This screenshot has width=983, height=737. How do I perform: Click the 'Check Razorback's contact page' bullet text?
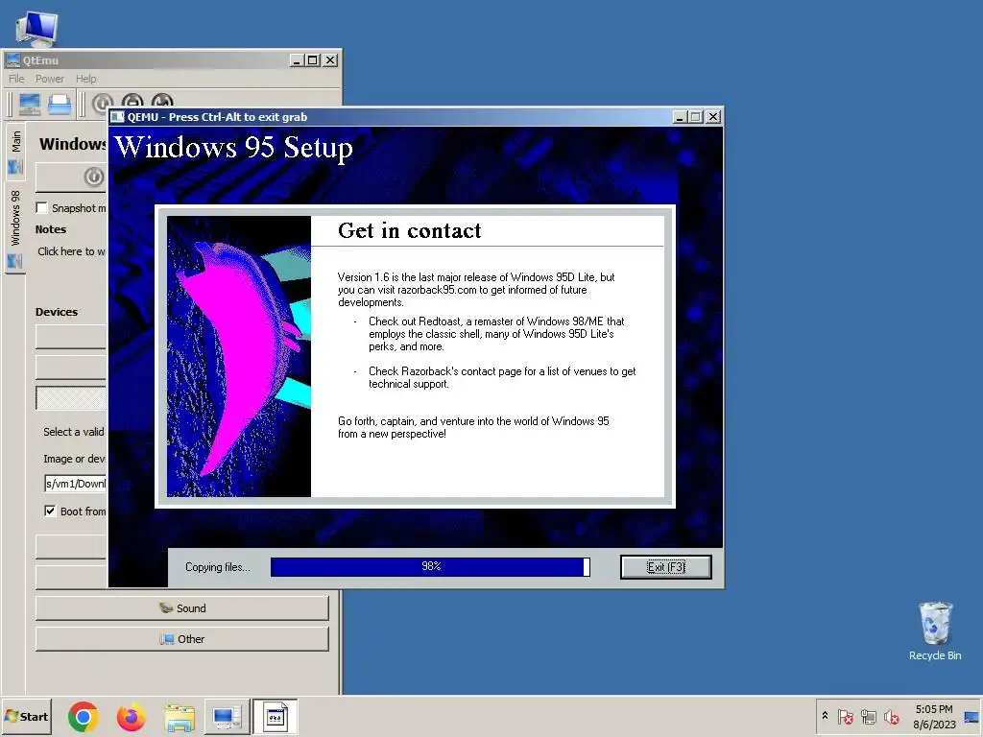click(501, 377)
